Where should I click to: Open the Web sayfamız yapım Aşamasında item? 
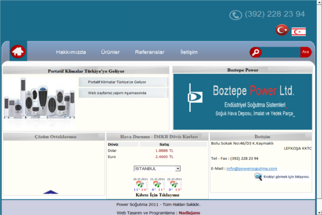point(123,93)
